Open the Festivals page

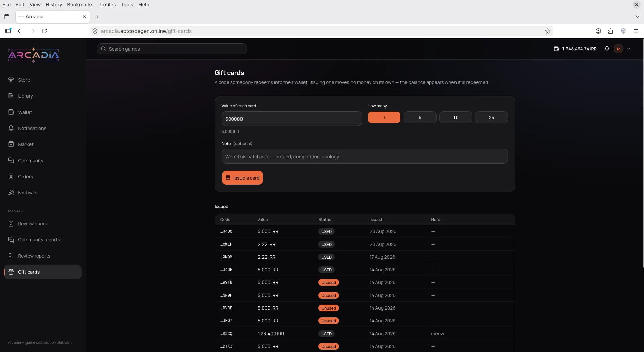tap(43, 193)
